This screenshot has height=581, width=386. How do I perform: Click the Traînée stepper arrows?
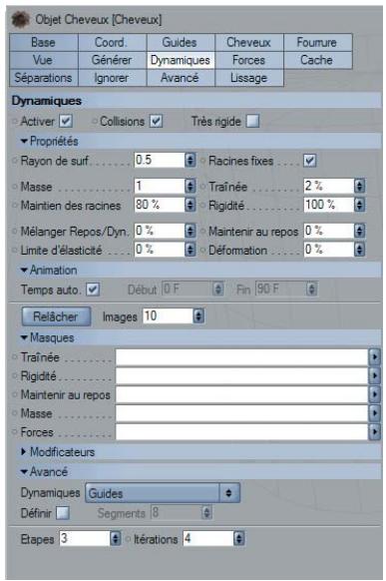pos(359,186)
